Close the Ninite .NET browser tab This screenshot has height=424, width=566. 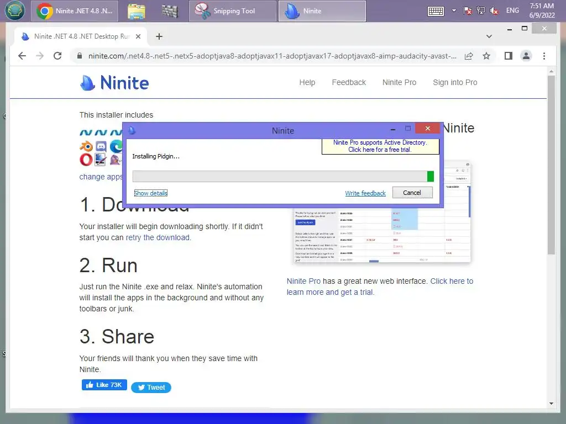point(138,36)
